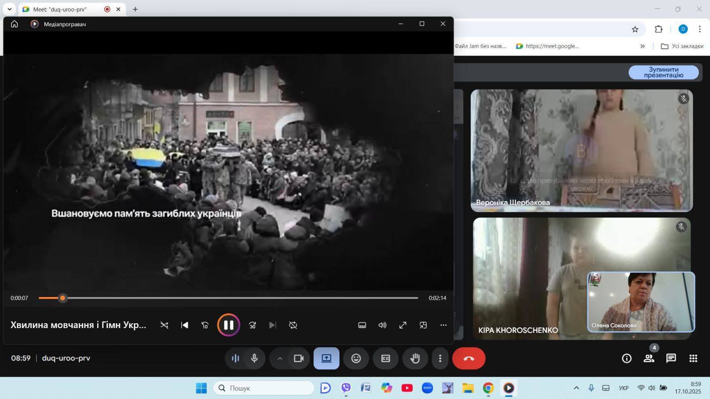710x399 pixels.
Task: Toggle microphone in Google Meet
Action: 254,358
